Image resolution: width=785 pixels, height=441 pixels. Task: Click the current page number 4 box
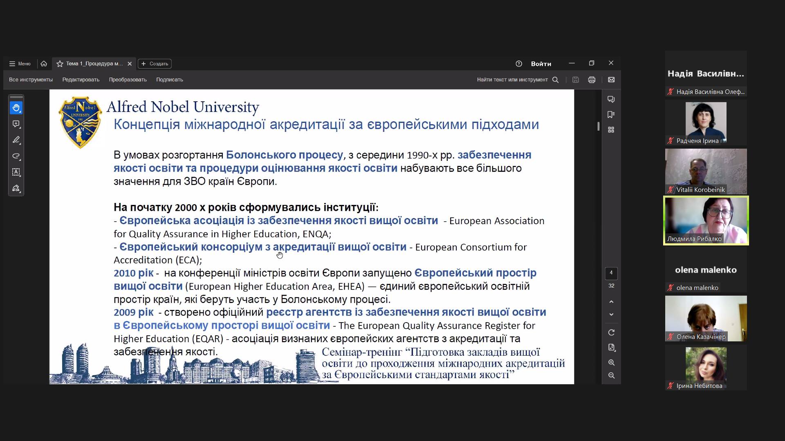point(611,273)
